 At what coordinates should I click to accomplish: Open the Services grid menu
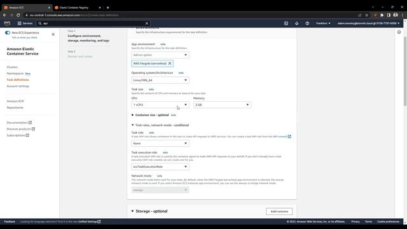[25, 24]
